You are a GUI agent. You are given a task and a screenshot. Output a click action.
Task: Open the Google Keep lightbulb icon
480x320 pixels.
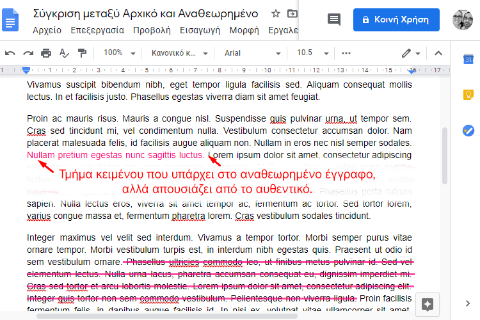point(468,95)
